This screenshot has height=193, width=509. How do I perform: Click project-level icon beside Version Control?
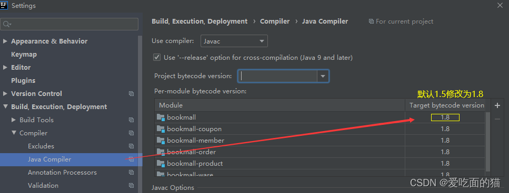pyautogui.click(x=131, y=94)
